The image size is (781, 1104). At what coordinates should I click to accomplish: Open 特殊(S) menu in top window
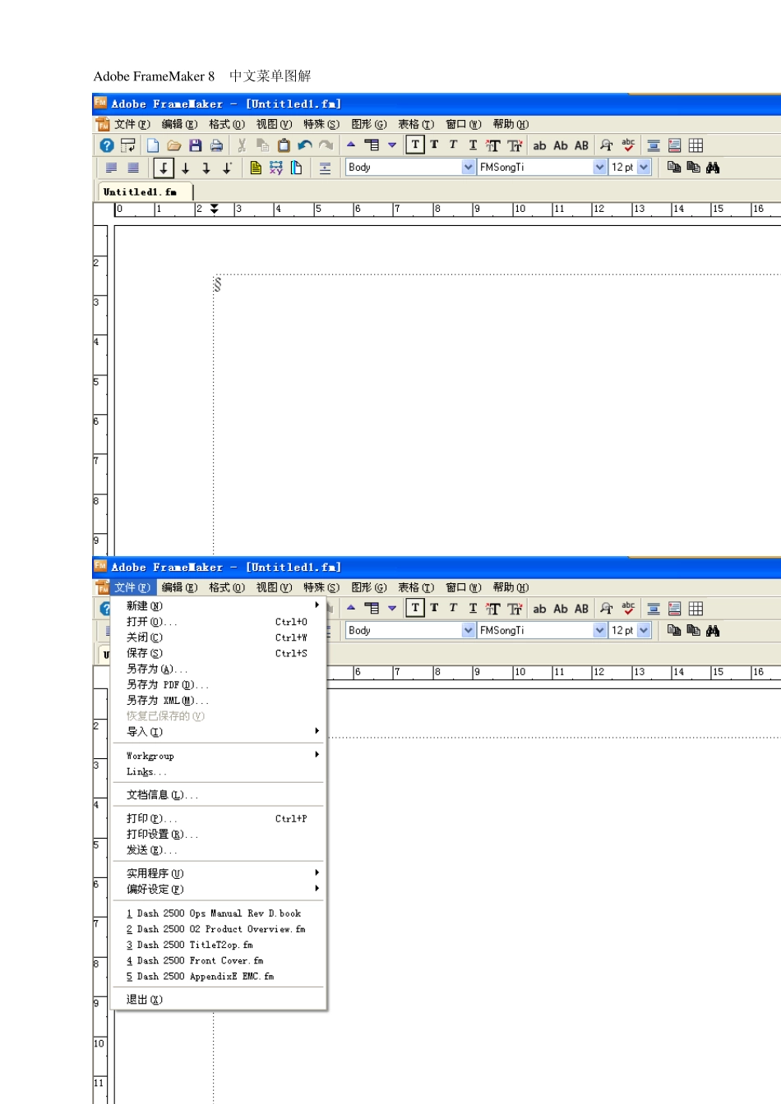point(321,124)
